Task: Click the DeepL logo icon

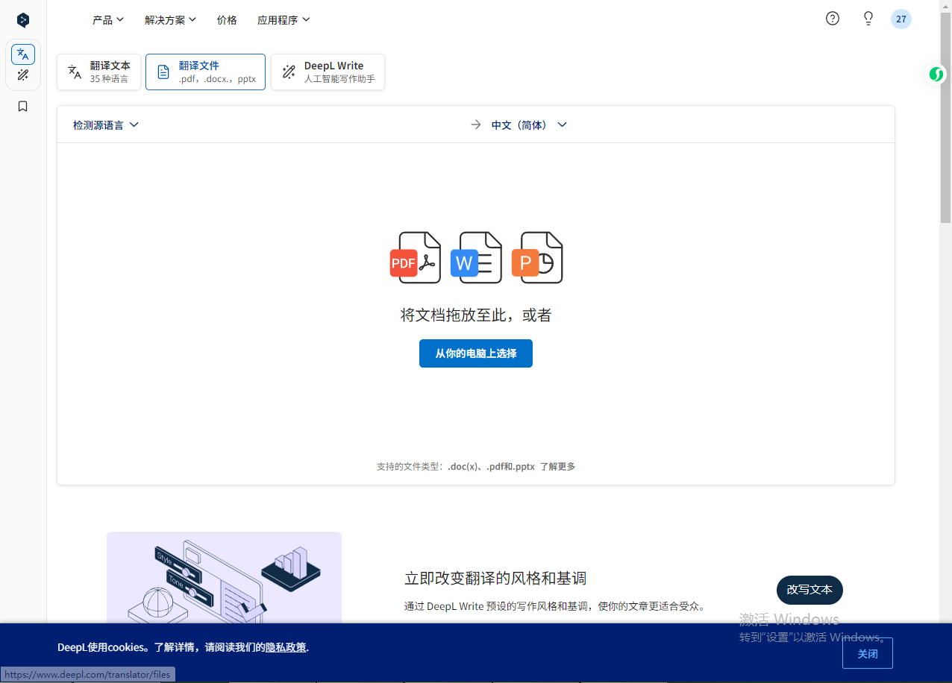Action: point(23,20)
